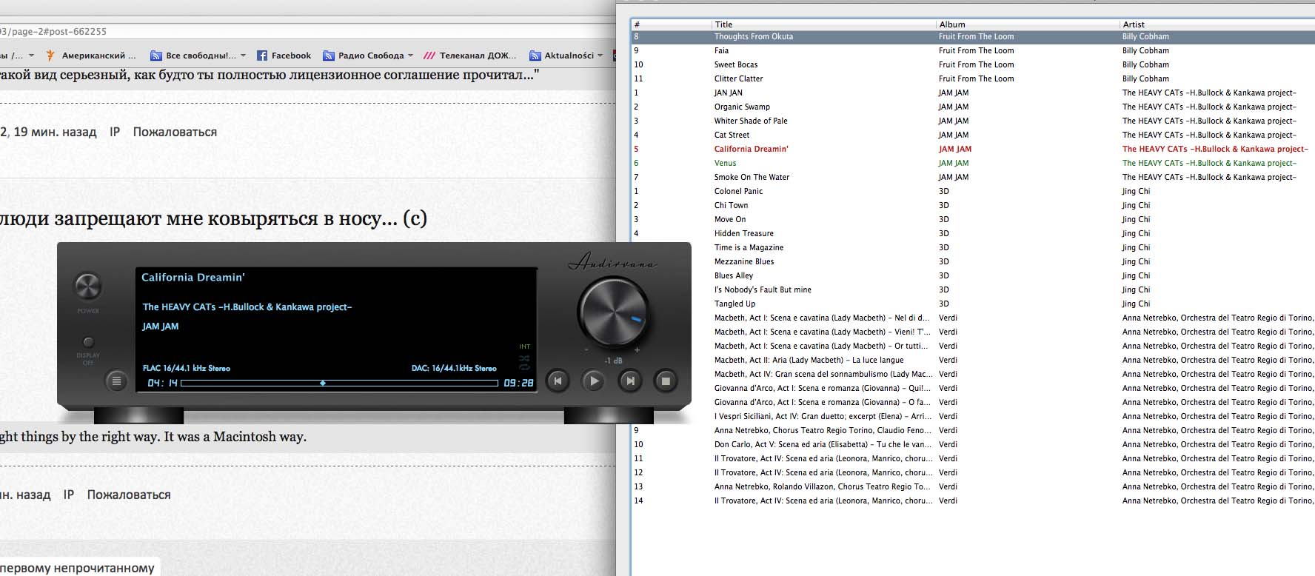Select track 'Colonel Panic'
The image size is (1315, 576).
973,191
